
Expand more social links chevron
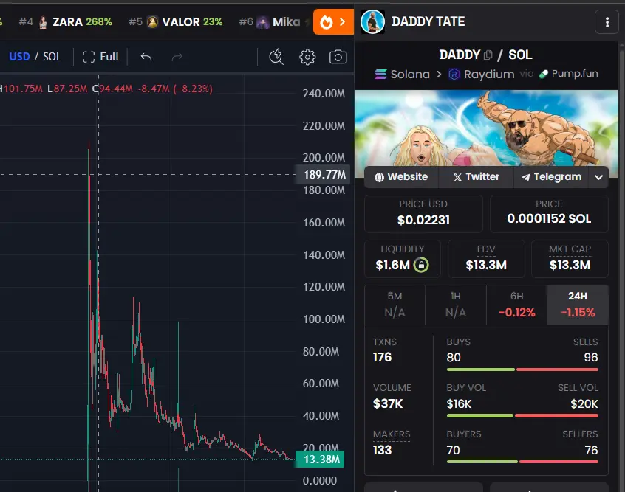click(x=598, y=177)
